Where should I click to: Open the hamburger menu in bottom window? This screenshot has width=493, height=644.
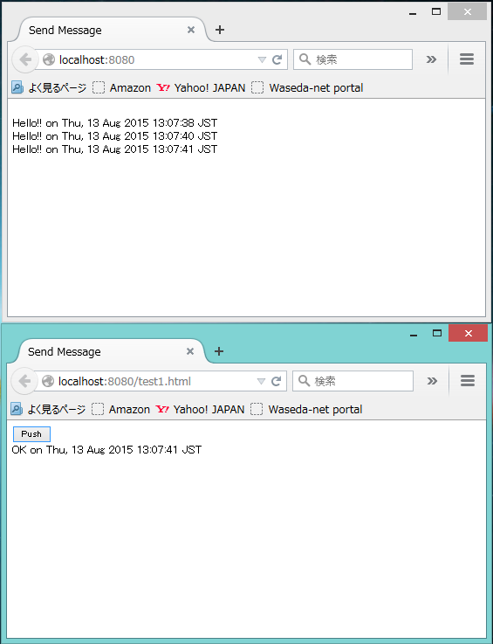pos(468,381)
